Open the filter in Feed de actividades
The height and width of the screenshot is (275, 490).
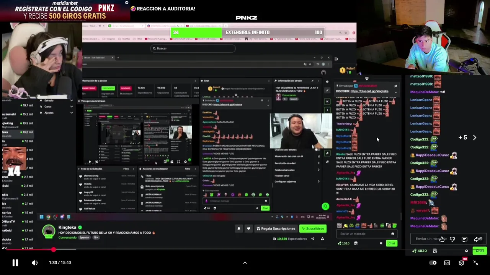coord(126,169)
